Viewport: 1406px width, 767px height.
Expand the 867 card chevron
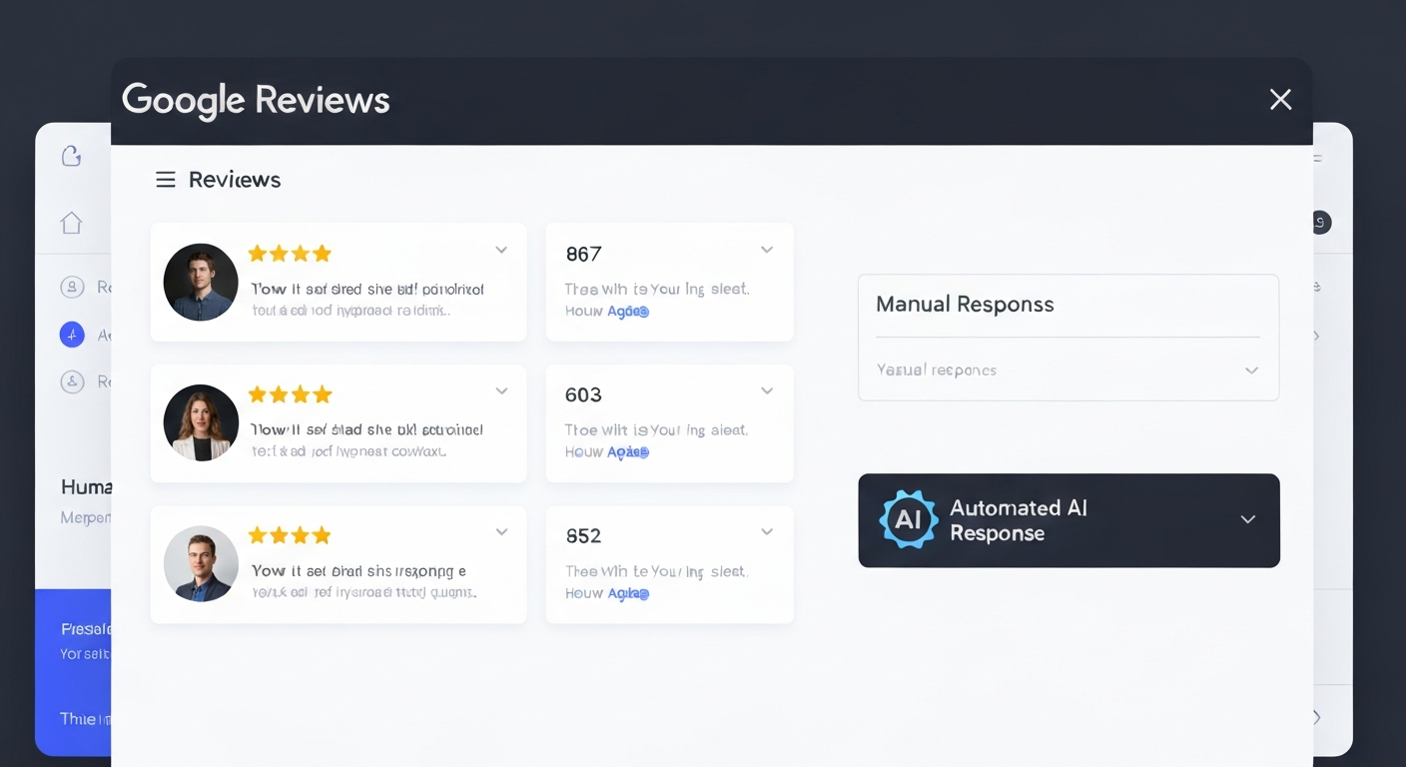[767, 250]
